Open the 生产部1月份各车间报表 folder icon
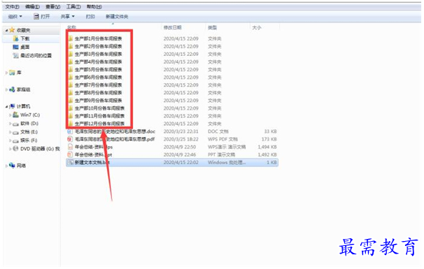 click(71, 38)
